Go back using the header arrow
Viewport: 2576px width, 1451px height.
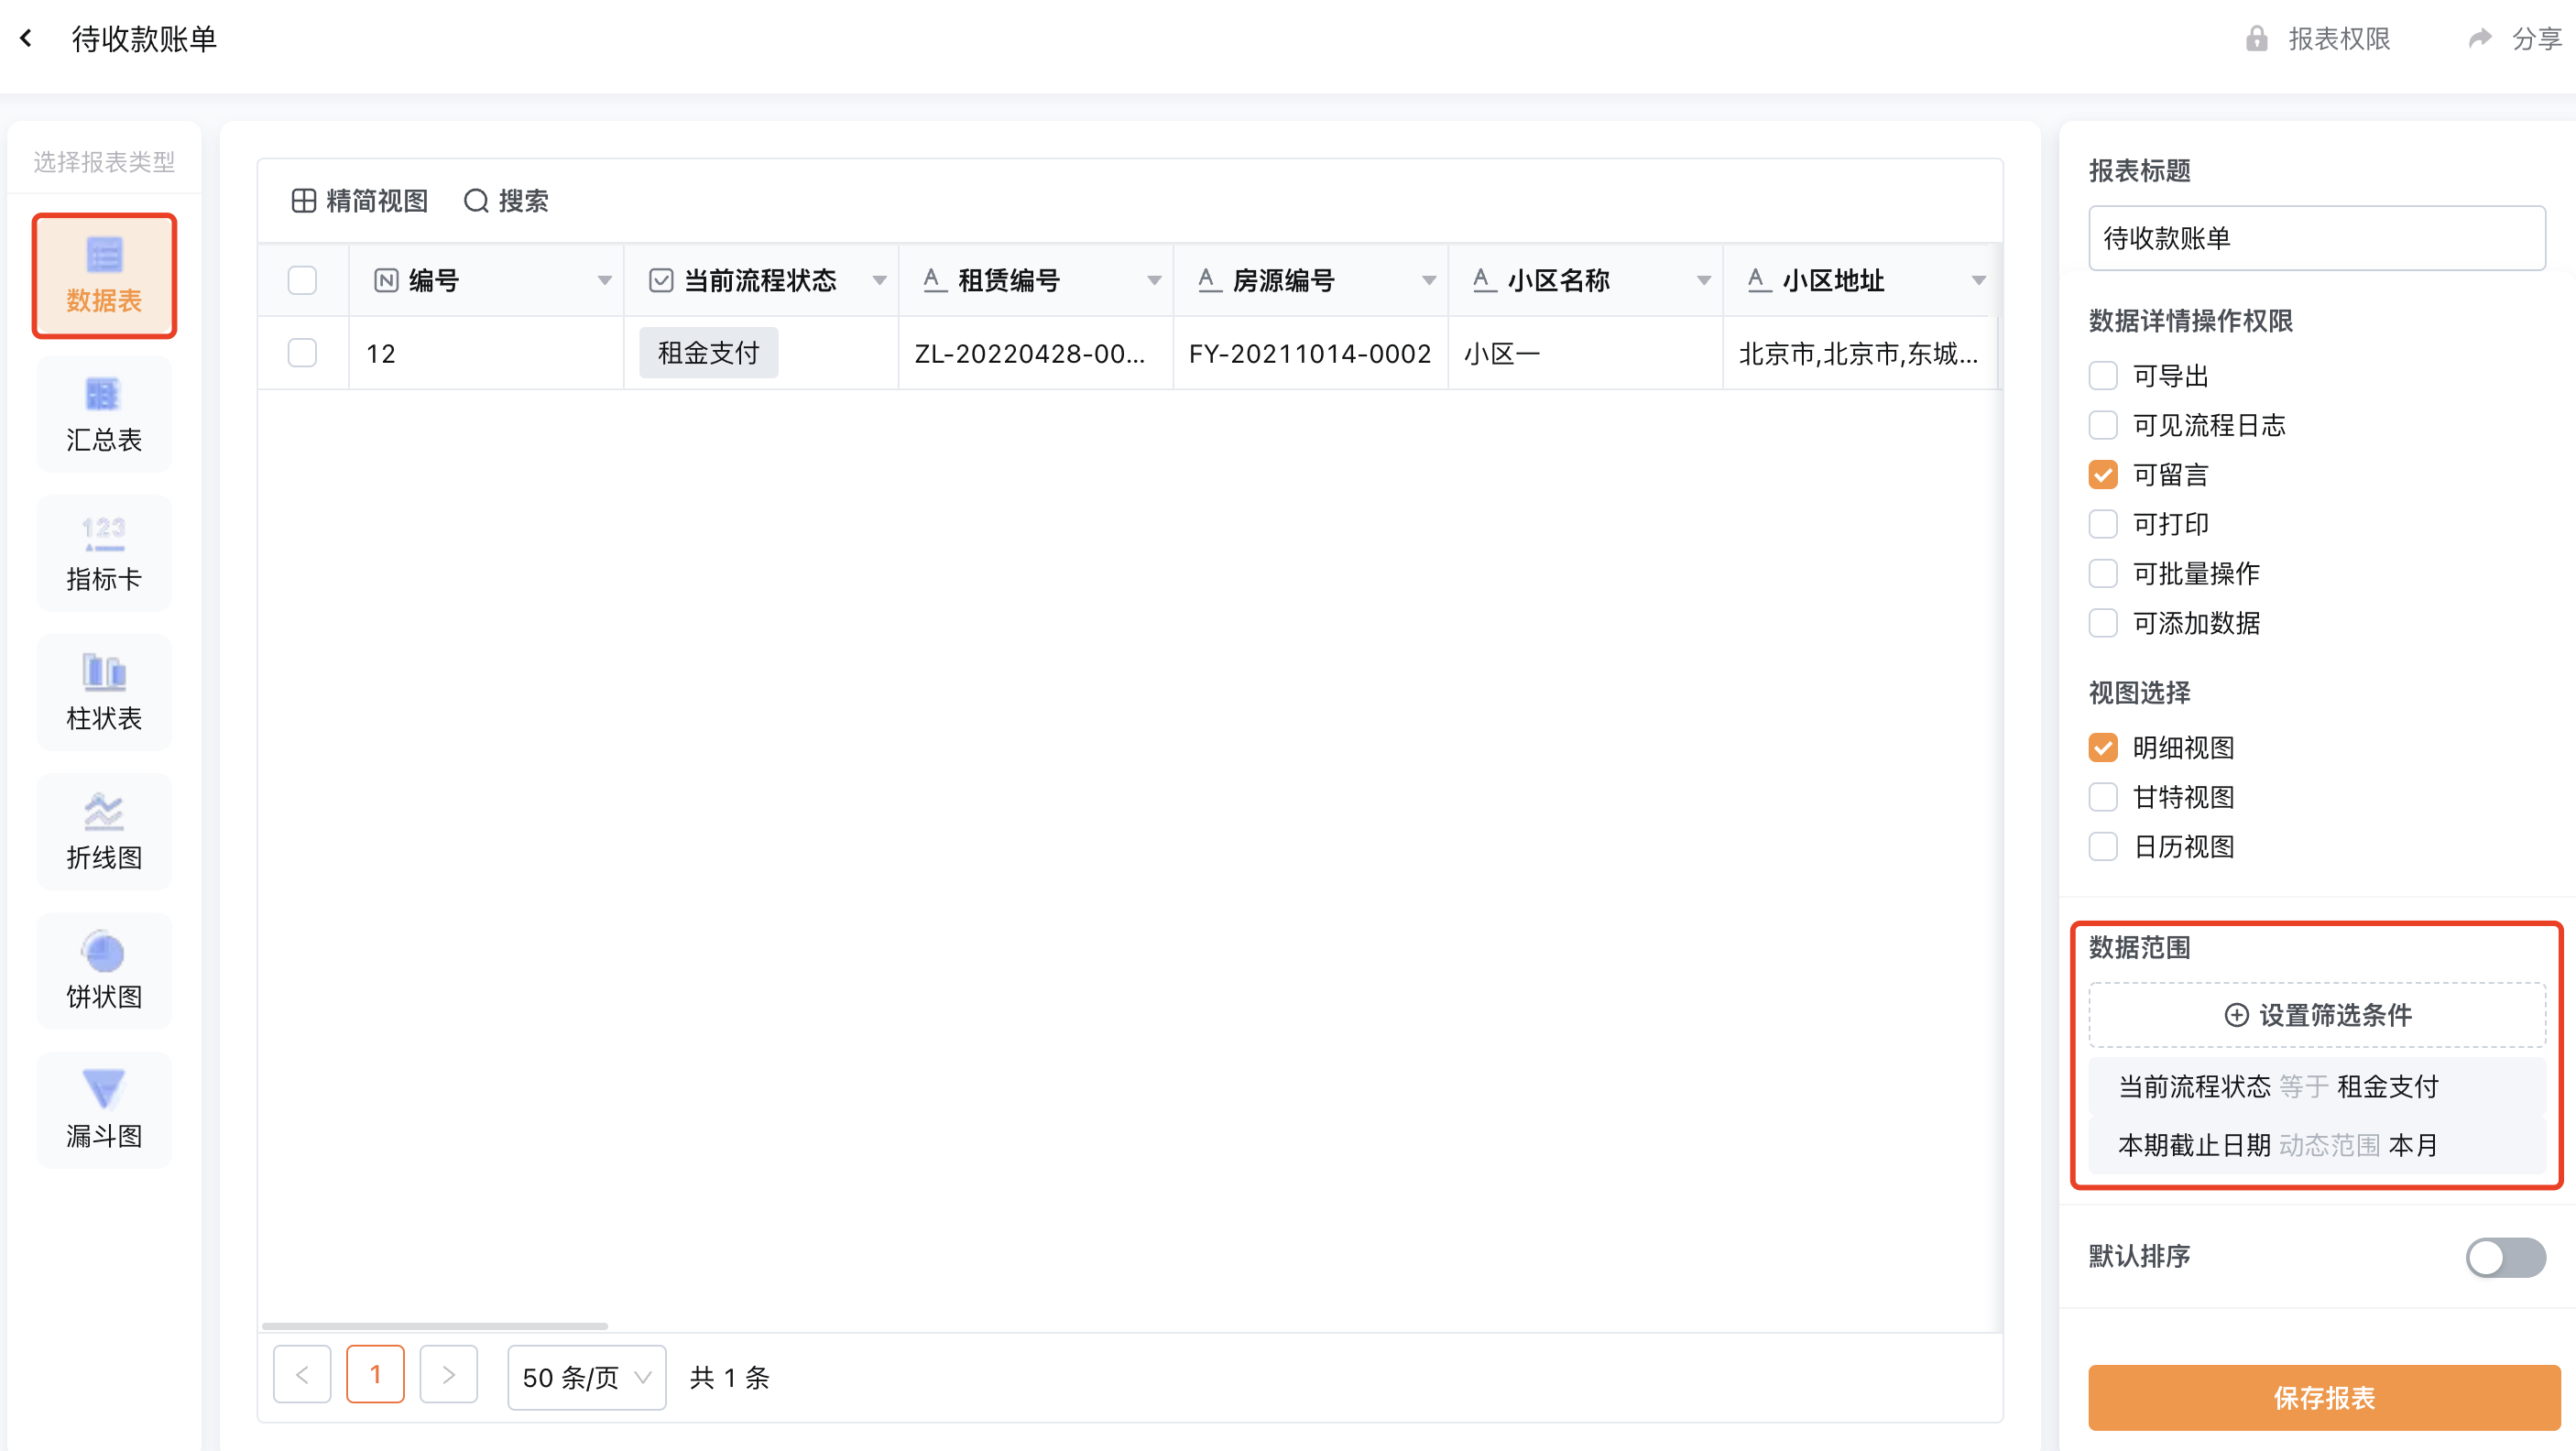pos(27,39)
